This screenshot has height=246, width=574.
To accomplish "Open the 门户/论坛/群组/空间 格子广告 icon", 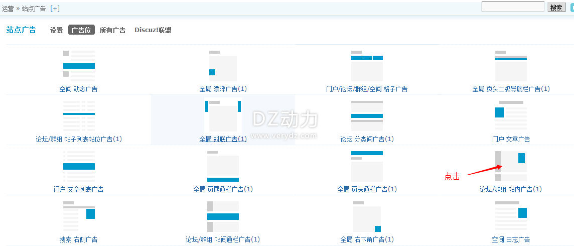I will [x=367, y=66].
